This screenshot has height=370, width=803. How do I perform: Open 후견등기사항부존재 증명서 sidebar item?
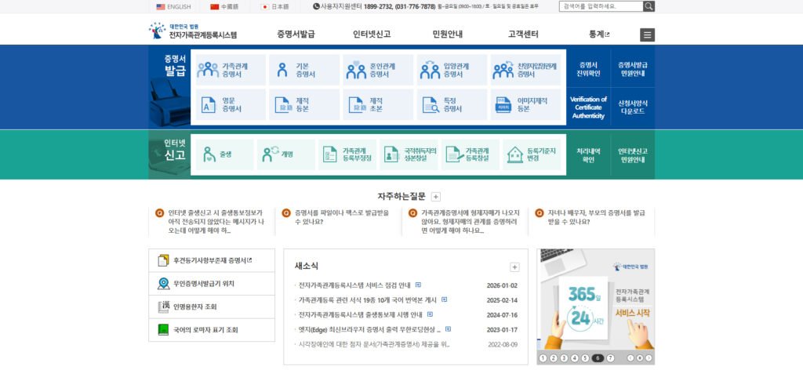(x=212, y=260)
